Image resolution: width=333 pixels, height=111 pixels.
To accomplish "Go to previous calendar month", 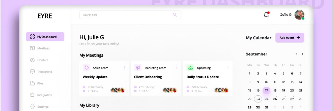I will pyautogui.click(x=296, y=54).
